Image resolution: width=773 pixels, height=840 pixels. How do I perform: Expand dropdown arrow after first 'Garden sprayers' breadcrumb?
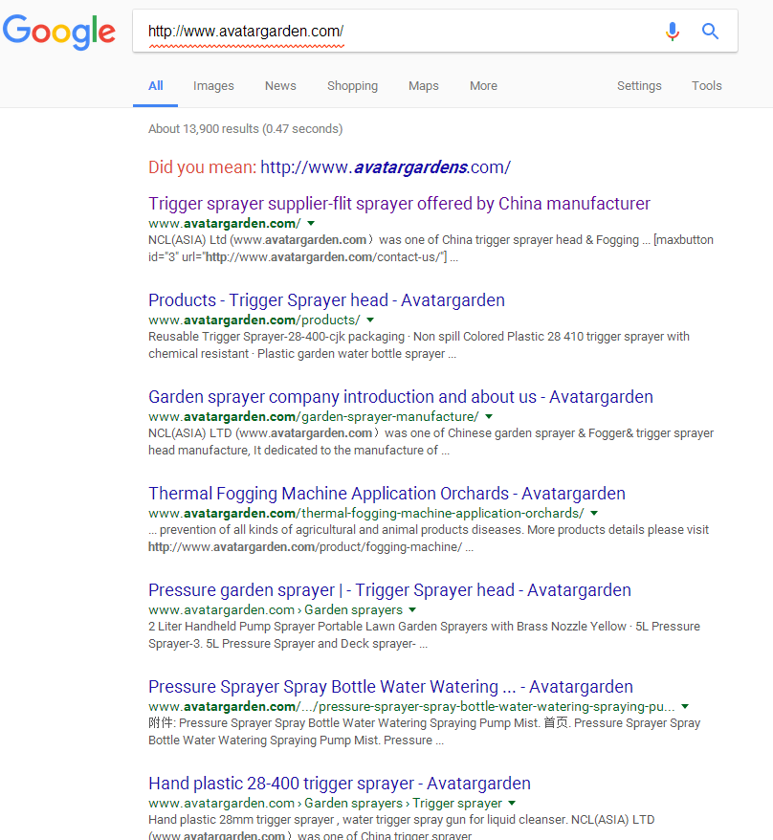[x=412, y=609]
